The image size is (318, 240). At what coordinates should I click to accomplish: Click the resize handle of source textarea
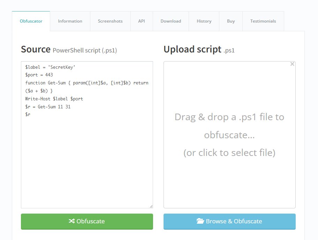(151, 206)
